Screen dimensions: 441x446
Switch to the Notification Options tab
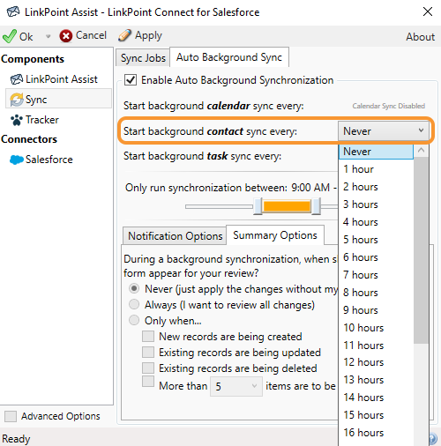point(175,236)
